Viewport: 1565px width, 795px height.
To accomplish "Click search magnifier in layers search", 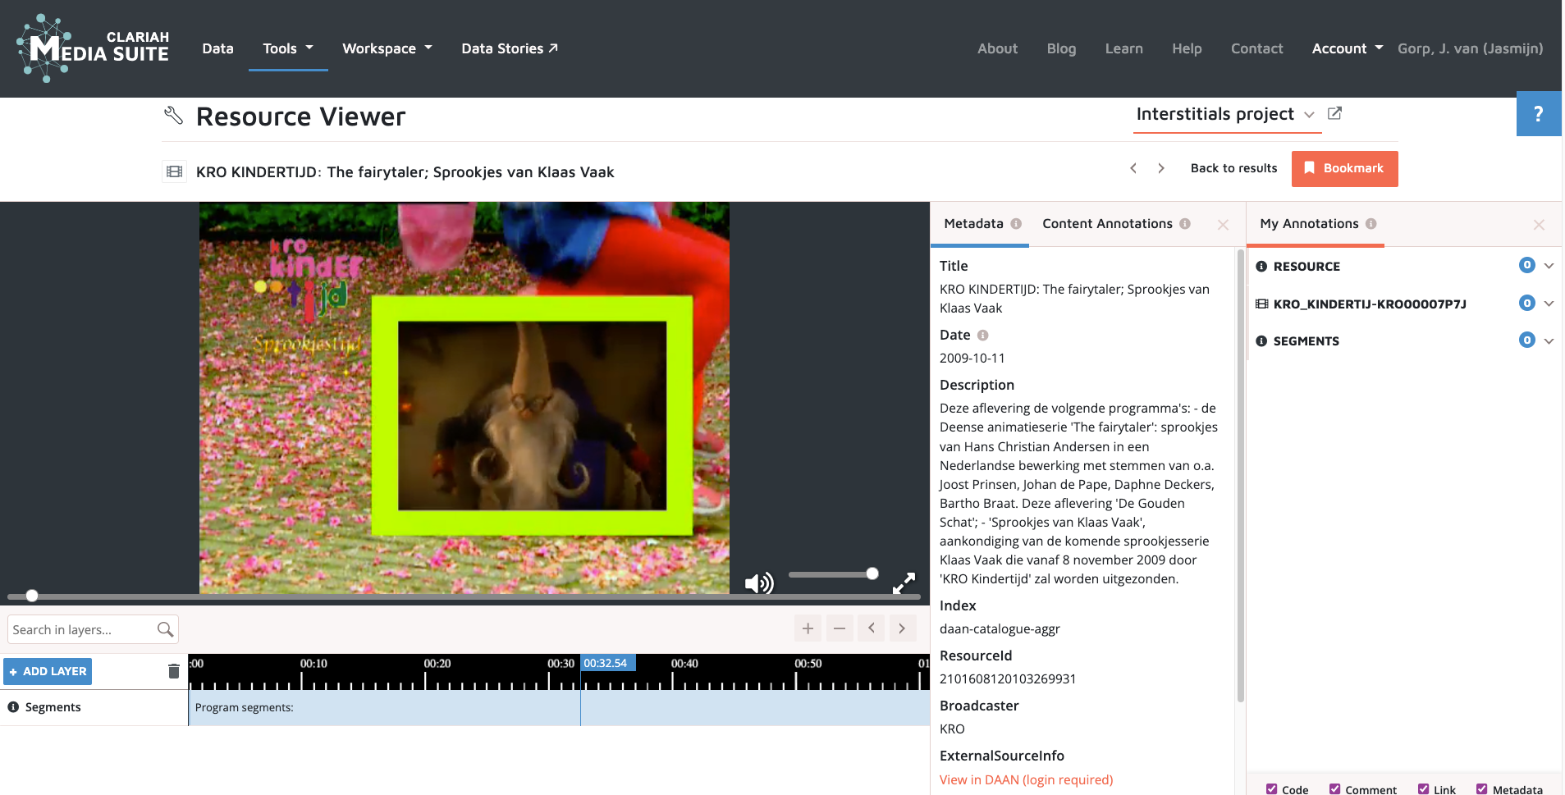I will [x=165, y=629].
